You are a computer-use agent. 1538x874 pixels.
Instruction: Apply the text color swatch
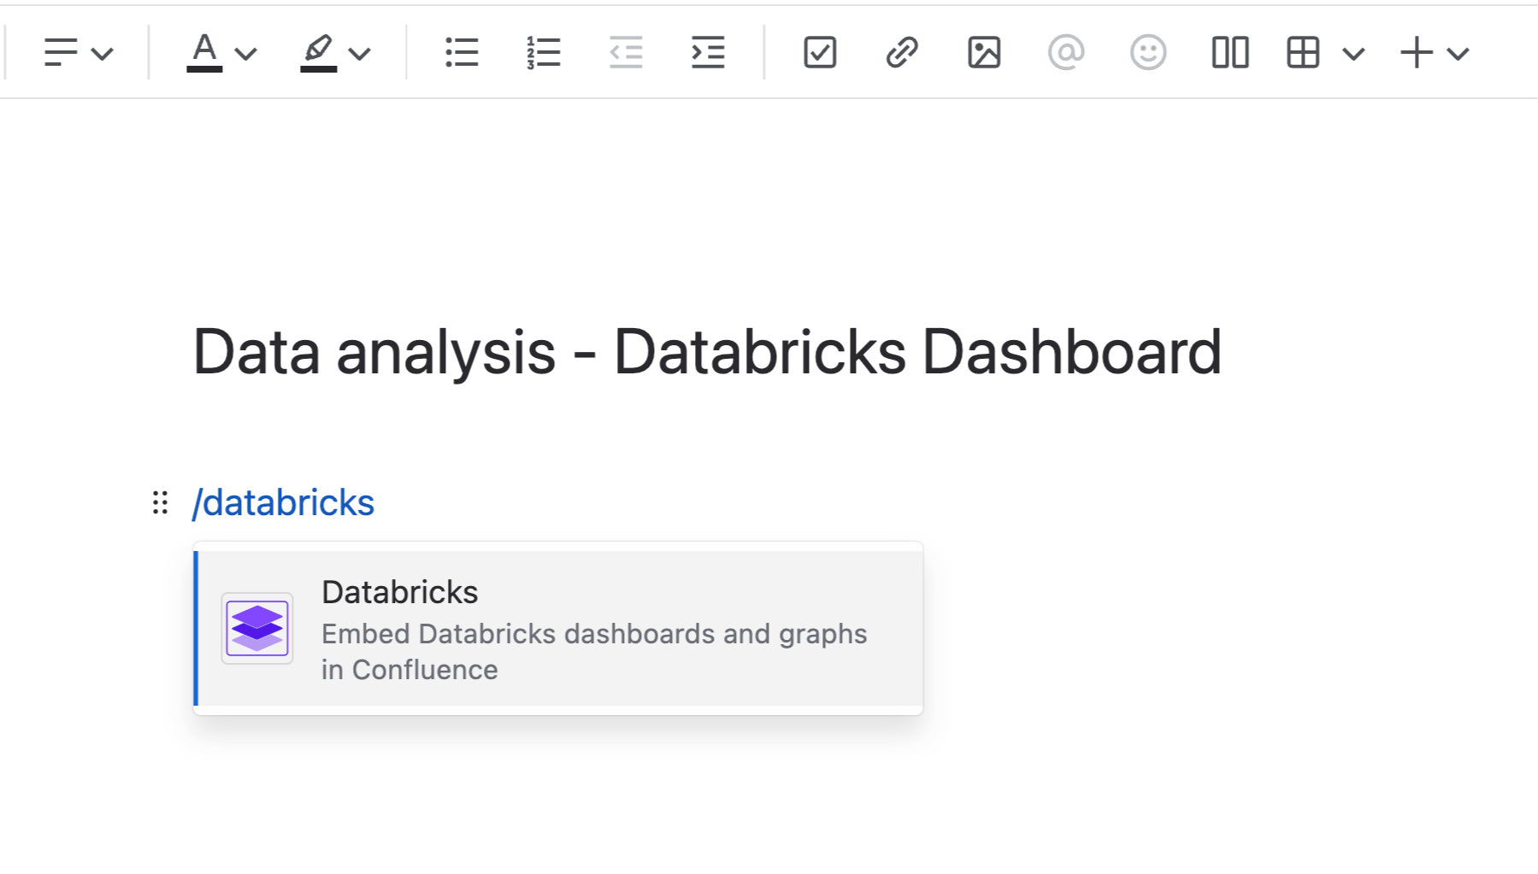tap(204, 53)
